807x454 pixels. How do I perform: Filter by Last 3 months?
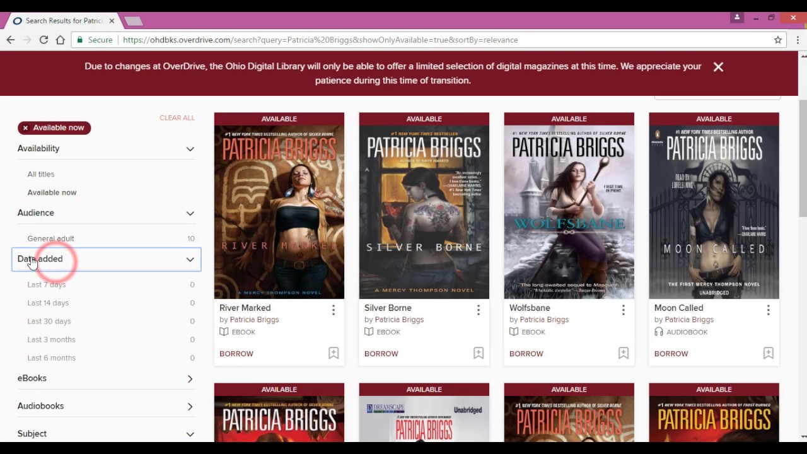point(51,339)
